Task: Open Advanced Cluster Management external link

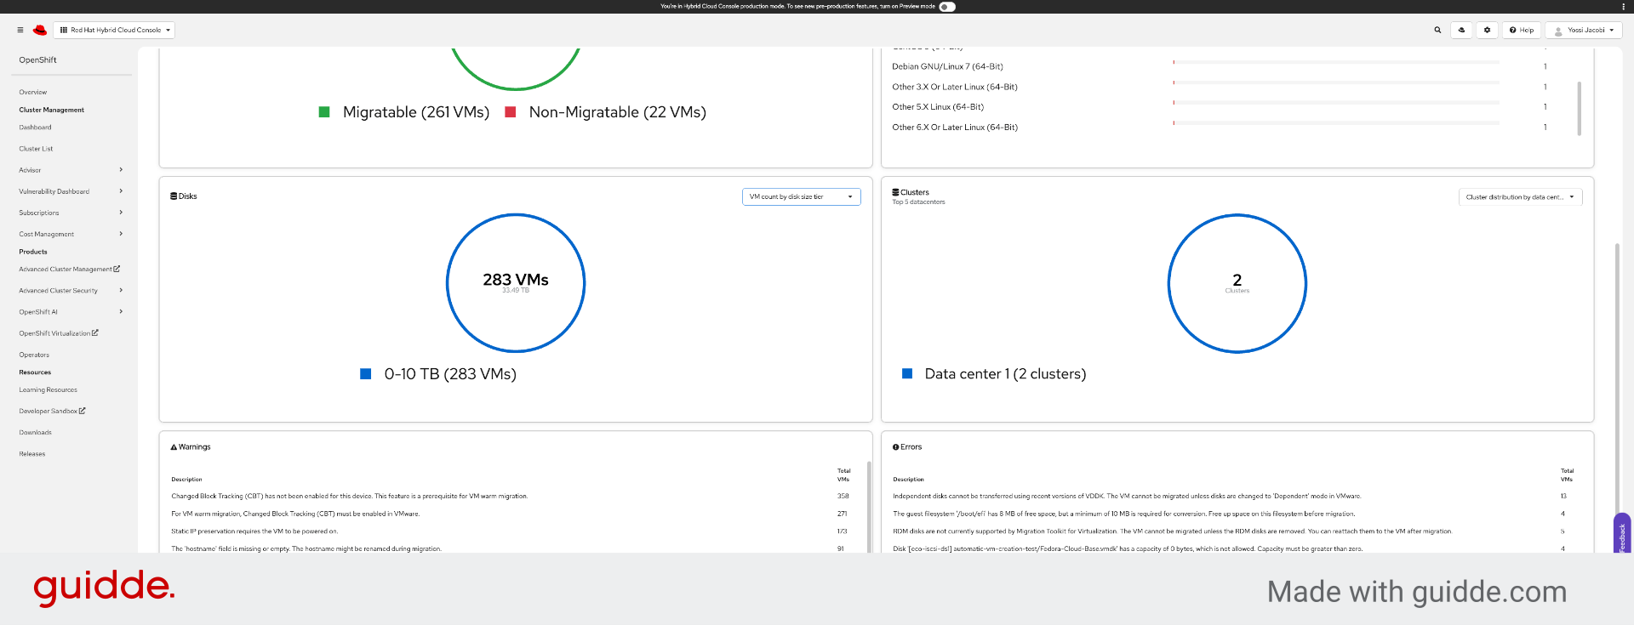Action: pos(69,269)
